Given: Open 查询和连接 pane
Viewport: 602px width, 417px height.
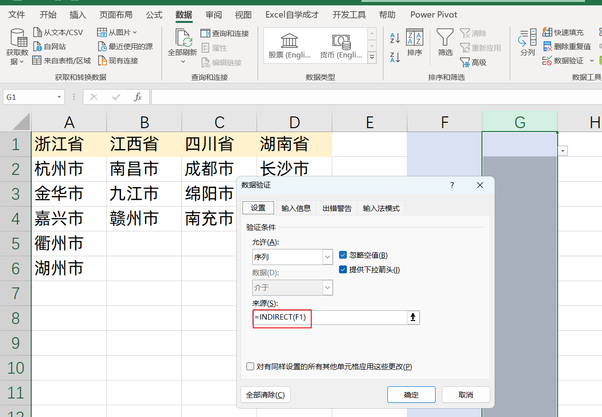Looking at the screenshot, I should coord(225,34).
